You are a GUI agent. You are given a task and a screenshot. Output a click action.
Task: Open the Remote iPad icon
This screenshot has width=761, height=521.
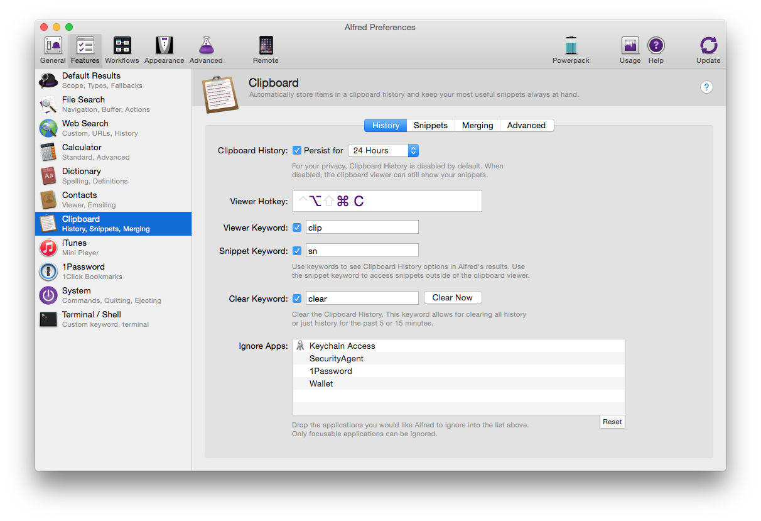click(266, 46)
